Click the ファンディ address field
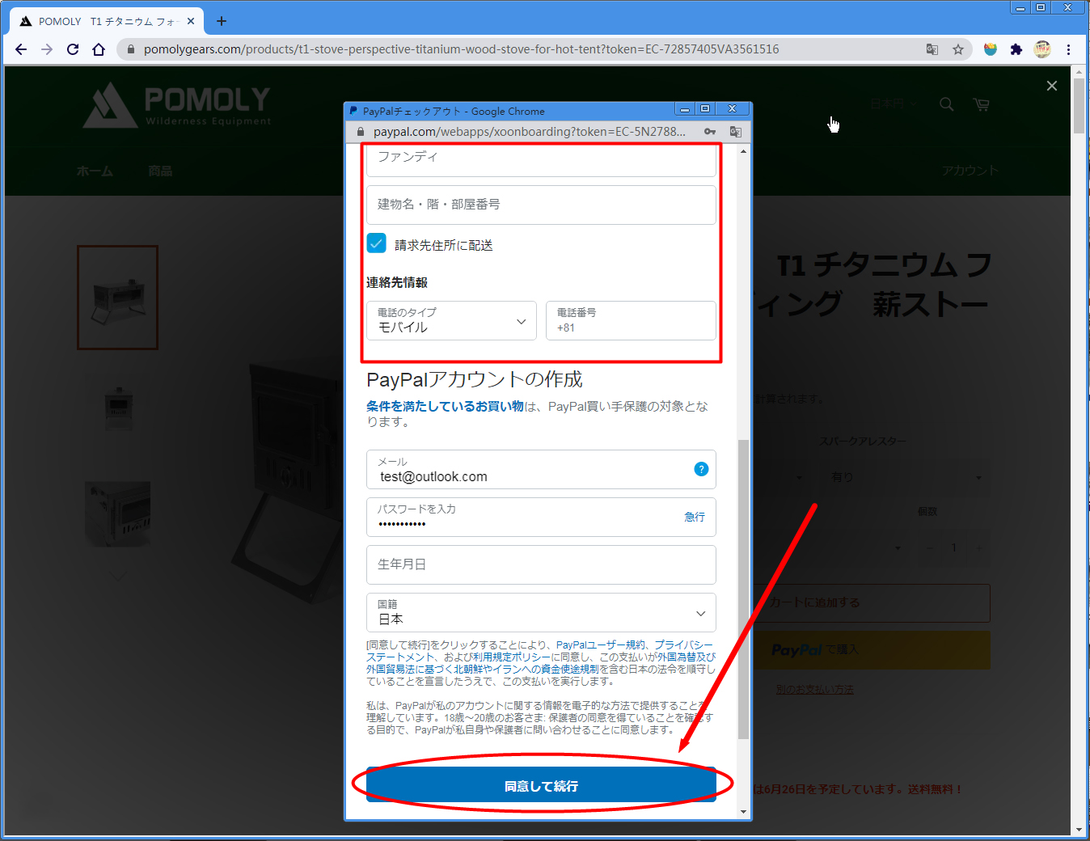The width and height of the screenshot is (1090, 841). tap(541, 159)
